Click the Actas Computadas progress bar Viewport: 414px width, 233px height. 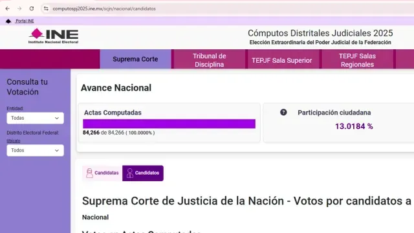[x=169, y=124]
